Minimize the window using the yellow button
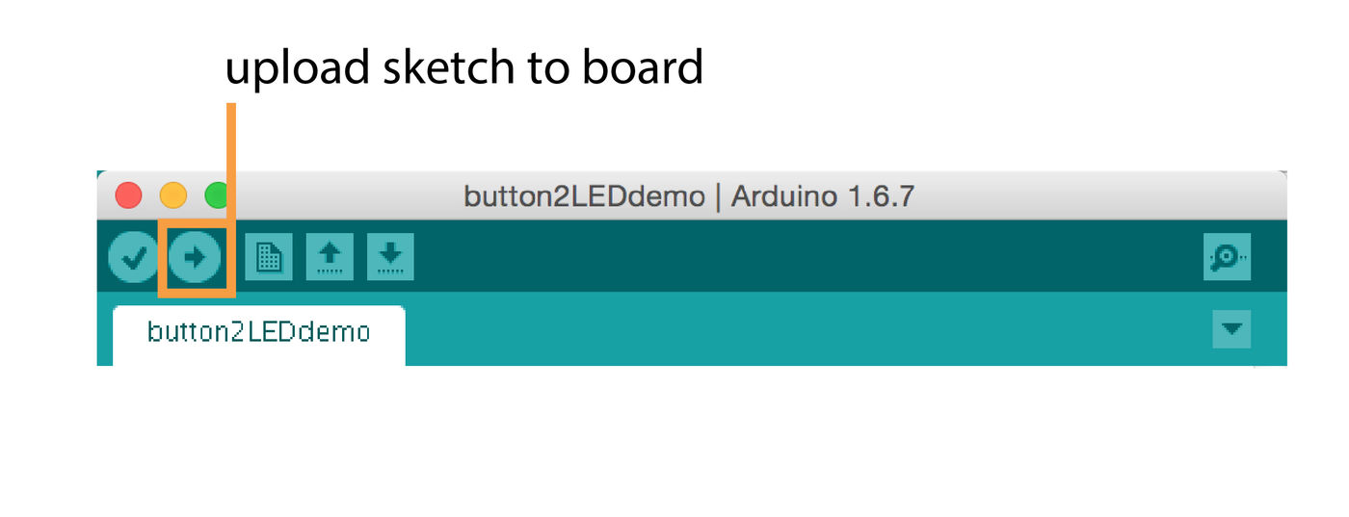The image size is (1349, 517). pos(173,195)
